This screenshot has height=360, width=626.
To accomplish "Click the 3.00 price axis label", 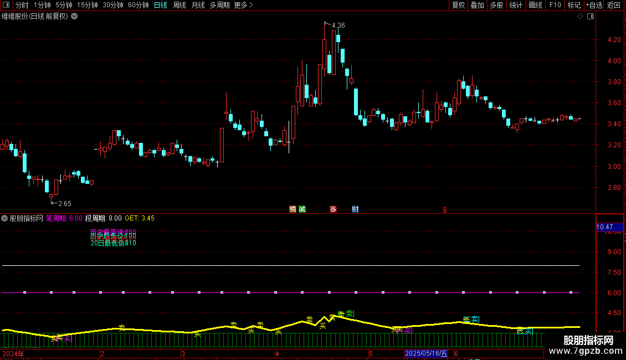I will [x=614, y=166].
